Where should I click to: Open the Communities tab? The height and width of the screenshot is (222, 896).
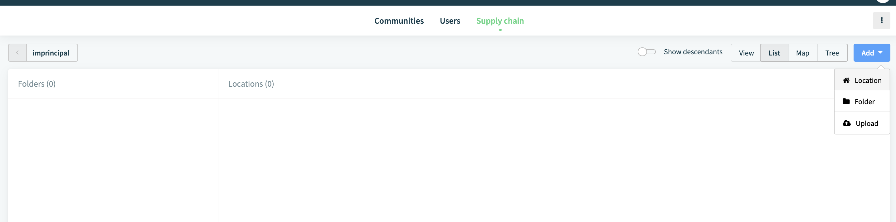coord(399,21)
